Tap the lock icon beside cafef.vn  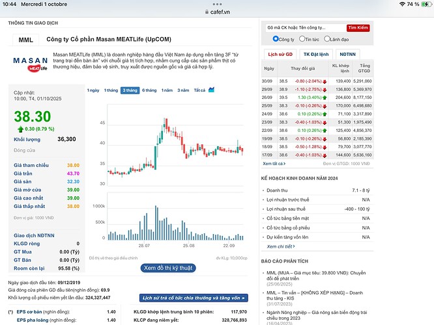pos(207,12)
